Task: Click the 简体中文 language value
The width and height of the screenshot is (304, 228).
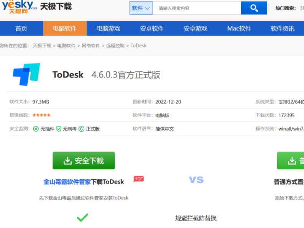Action: point(164,129)
